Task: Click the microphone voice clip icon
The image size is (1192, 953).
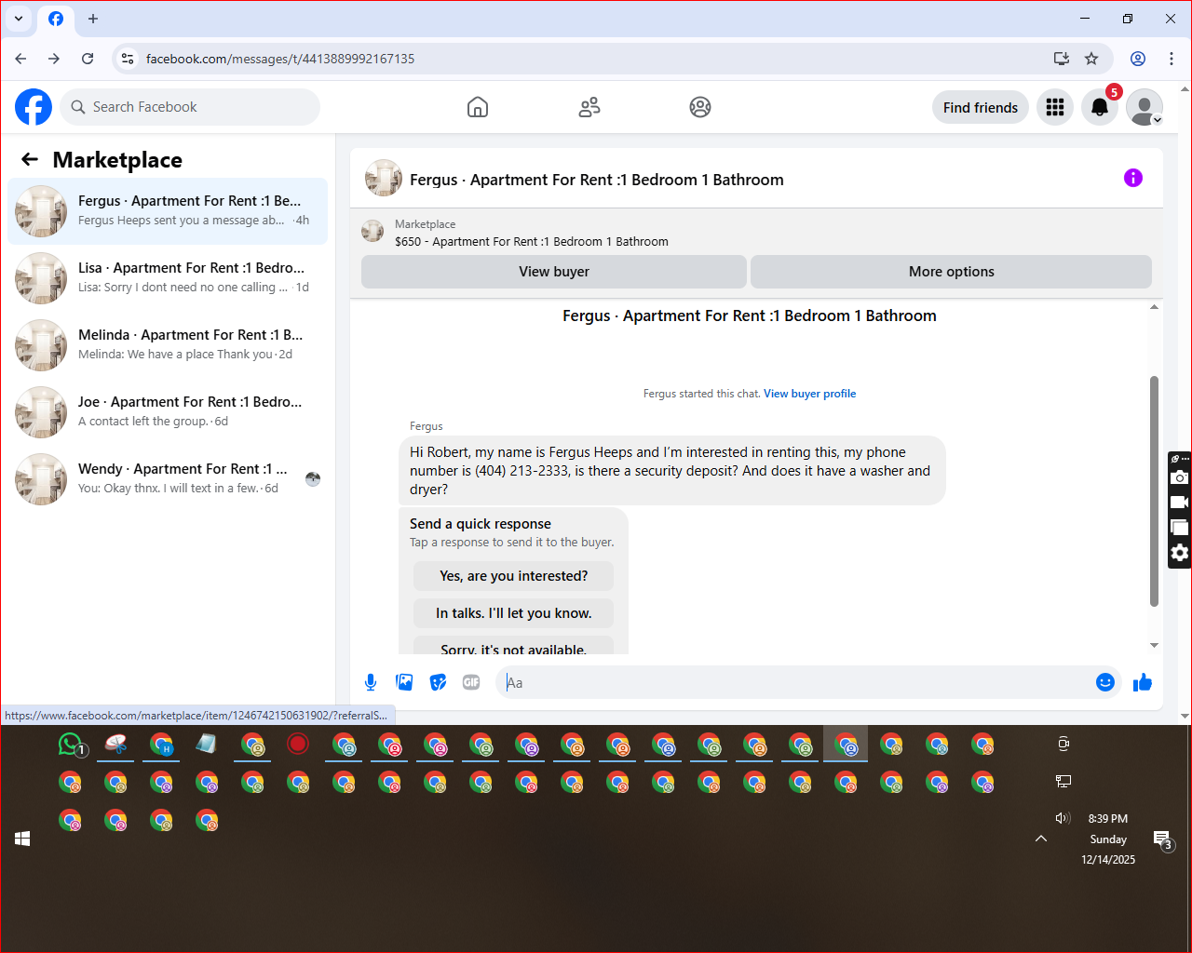Action: 371,682
